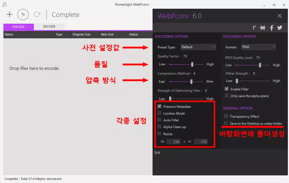Screen dimensions: 289x183
Task: Enable the Lossless Mode checkbox
Action: tap(159, 113)
